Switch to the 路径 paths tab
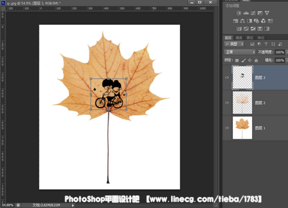Screen dimensions: 288x208 pyautogui.click(x=249, y=37)
